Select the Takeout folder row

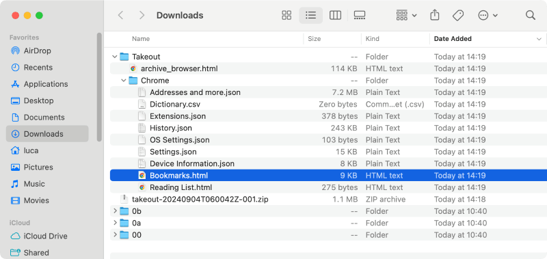(328, 57)
